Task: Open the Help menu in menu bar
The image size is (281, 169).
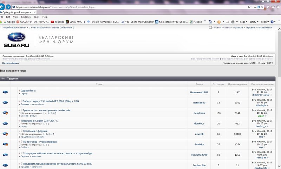Action: pos(45,17)
